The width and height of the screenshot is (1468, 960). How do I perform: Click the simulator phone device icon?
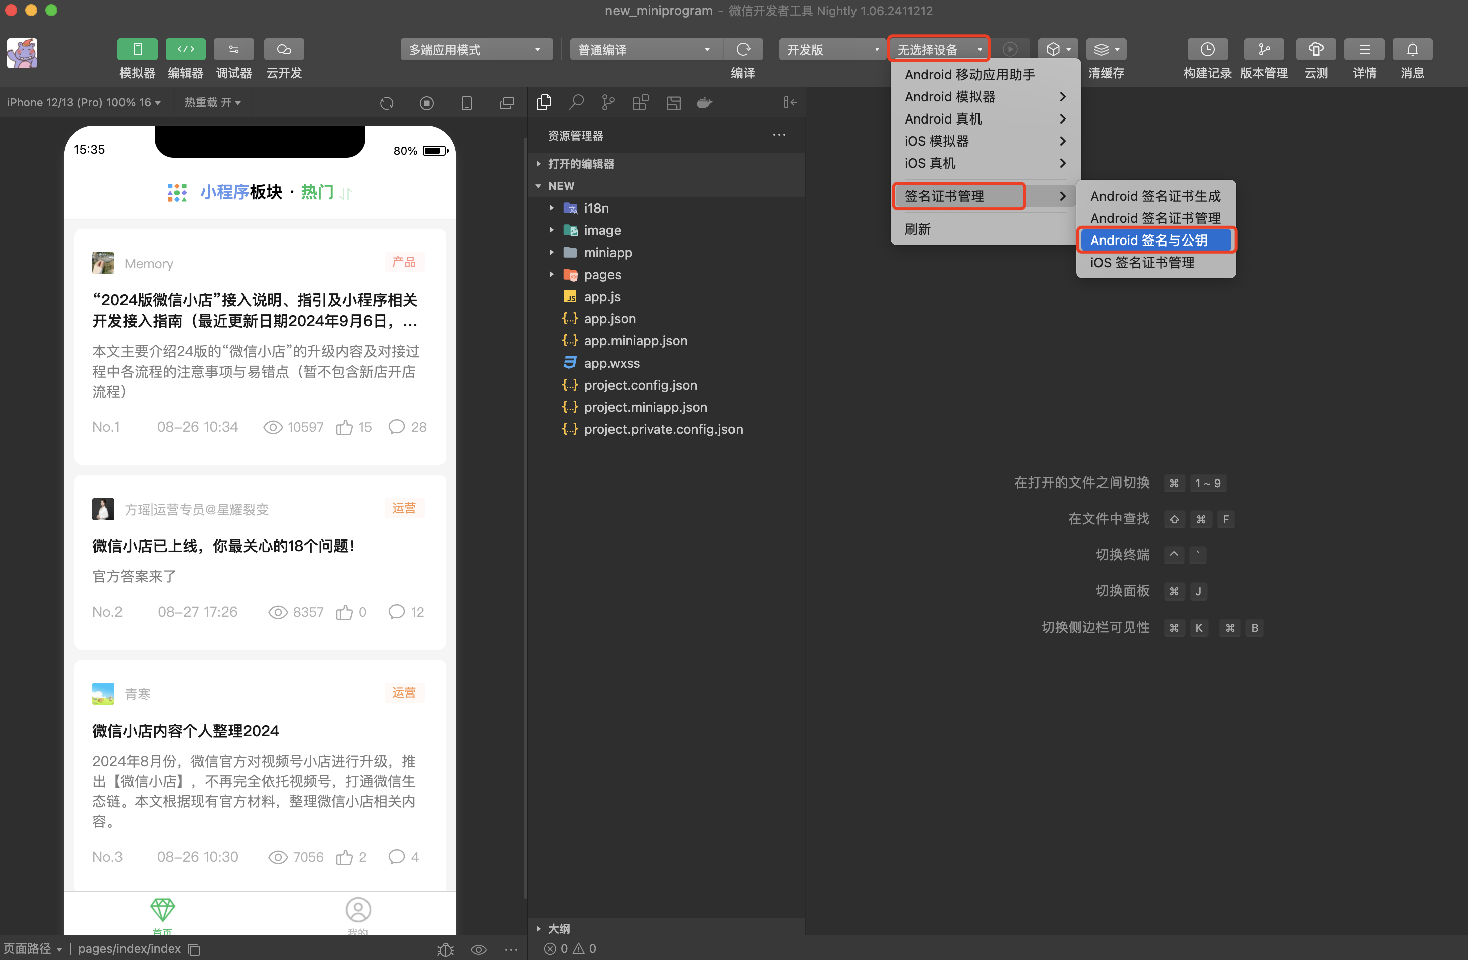(467, 103)
